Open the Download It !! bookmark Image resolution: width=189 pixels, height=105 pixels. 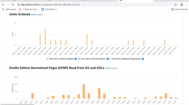pos(49,9)
